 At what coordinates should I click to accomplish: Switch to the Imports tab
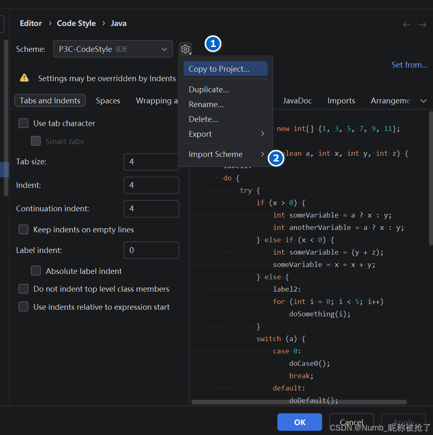(x=341, y=101)
